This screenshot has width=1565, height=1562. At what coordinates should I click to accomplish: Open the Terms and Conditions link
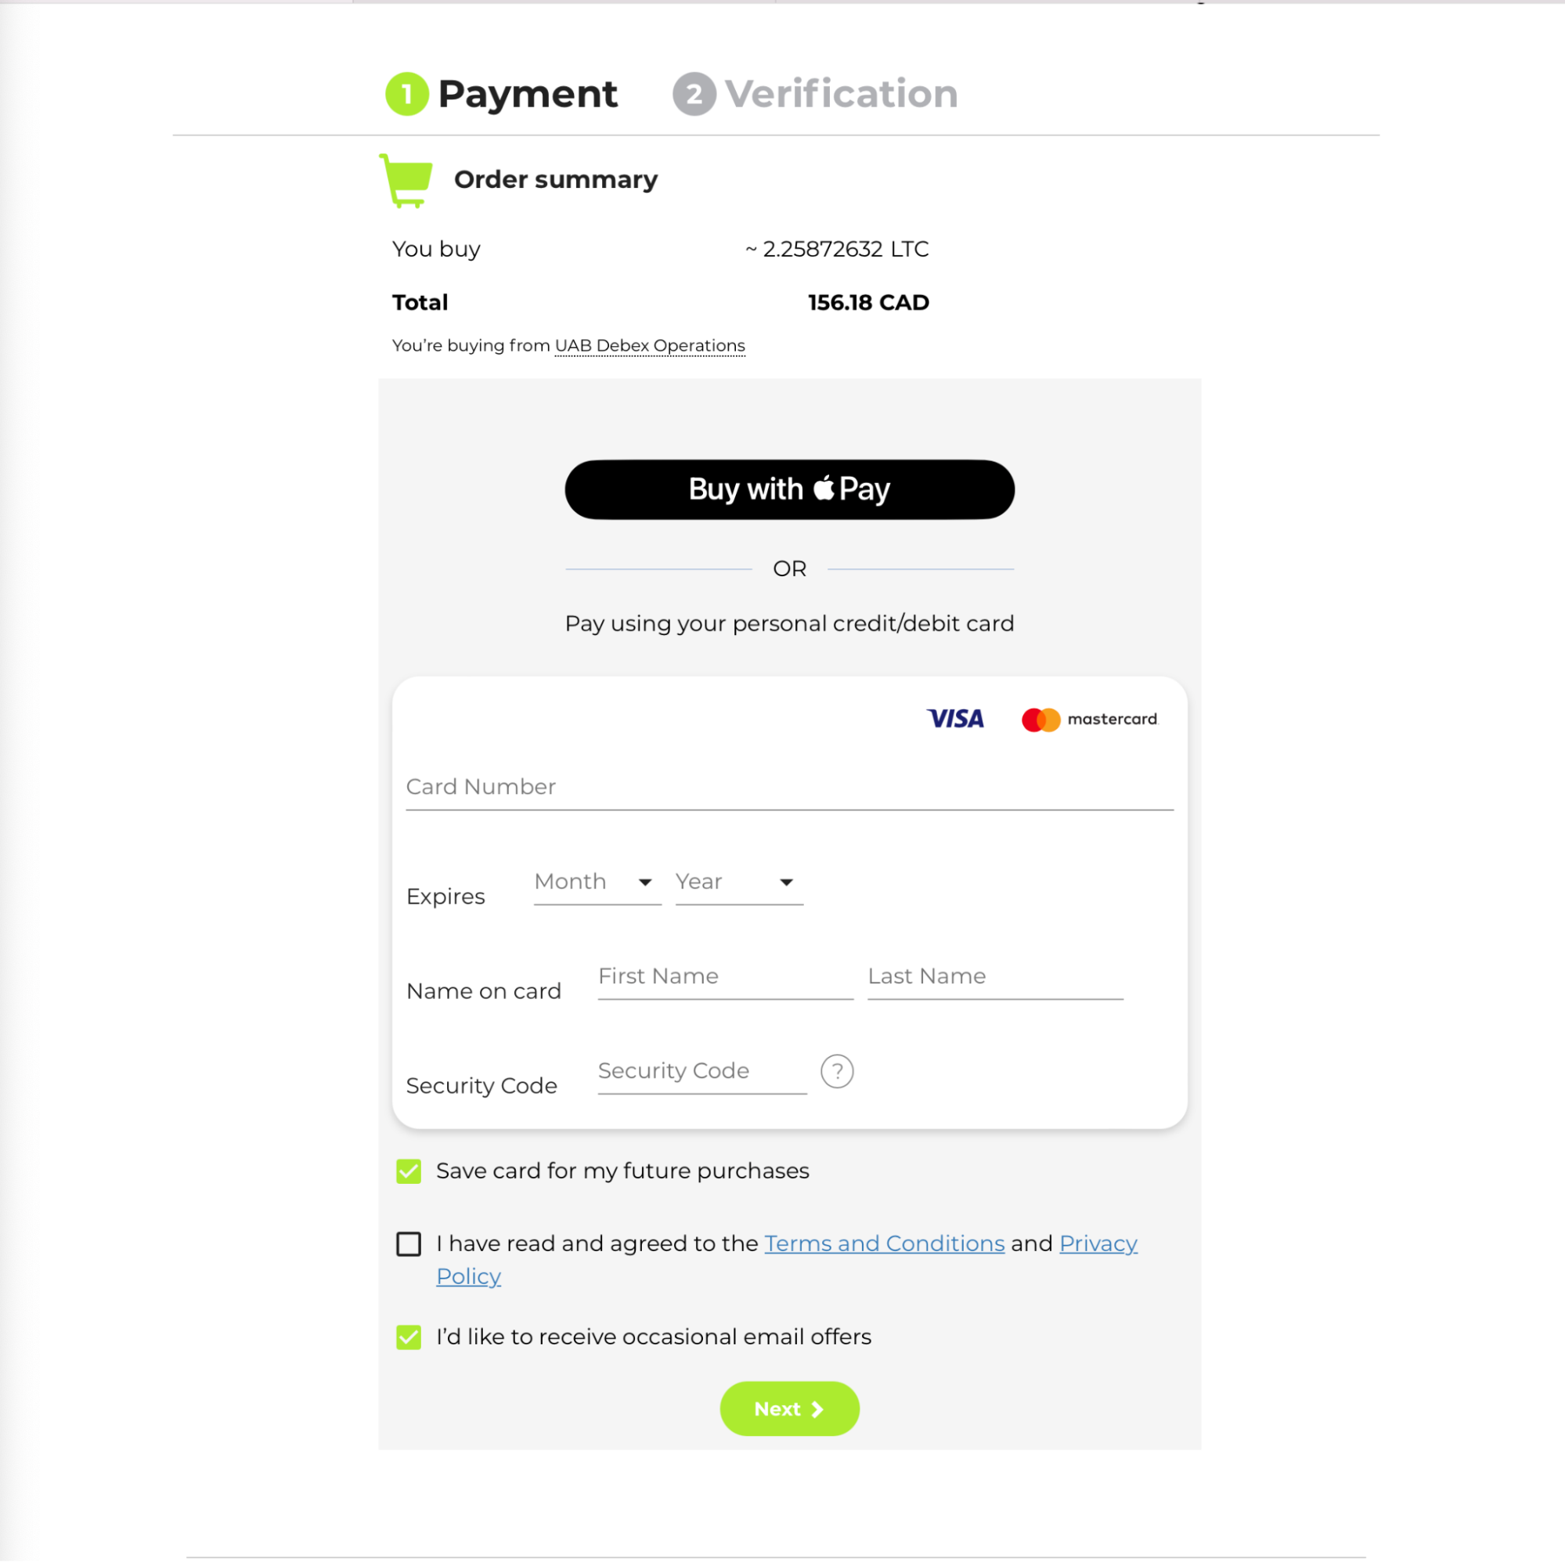[x=885, y=1243]
